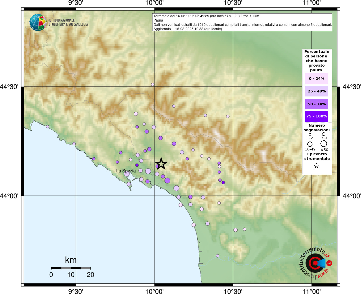Click the epicenter star in the legend
This screenshot has height=294, width=361.
(x=316, y=166)
